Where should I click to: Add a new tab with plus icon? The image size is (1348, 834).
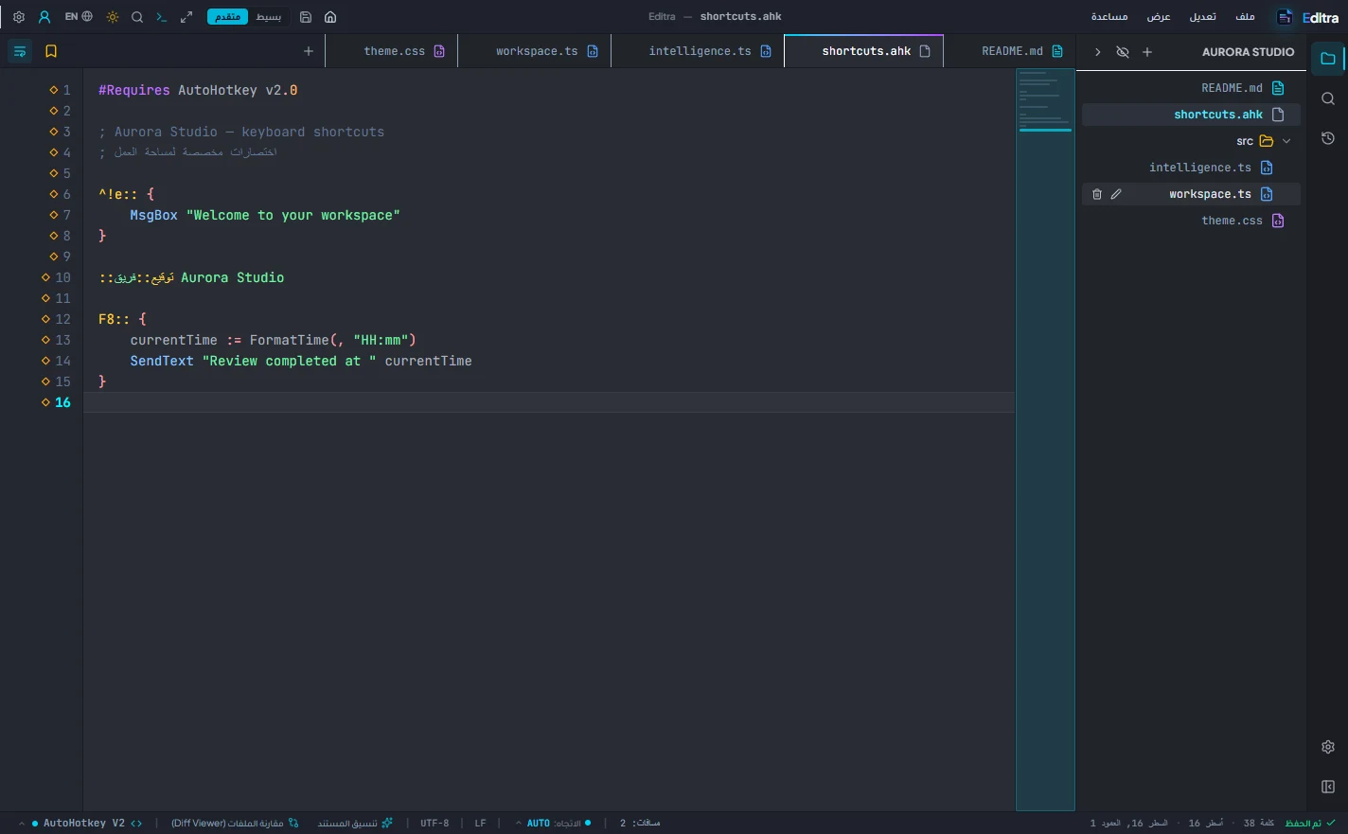pos(309,51)
